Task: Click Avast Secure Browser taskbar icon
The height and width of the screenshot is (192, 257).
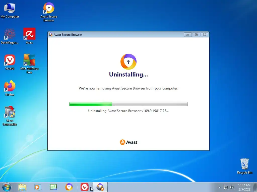Action: pyautogui.click(x=69, y=187)
